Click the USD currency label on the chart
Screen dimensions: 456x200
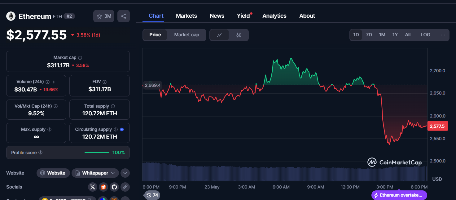pyautogui.click(x=437, y=179)
